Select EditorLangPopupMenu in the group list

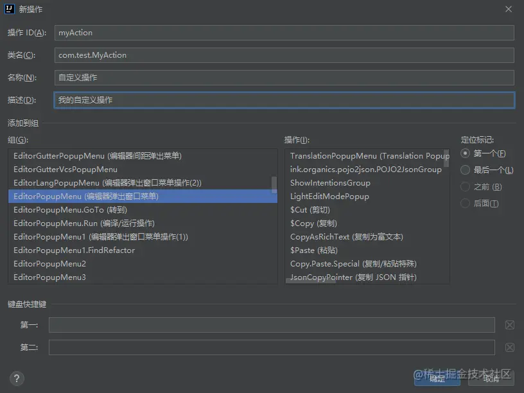[143, 183]
